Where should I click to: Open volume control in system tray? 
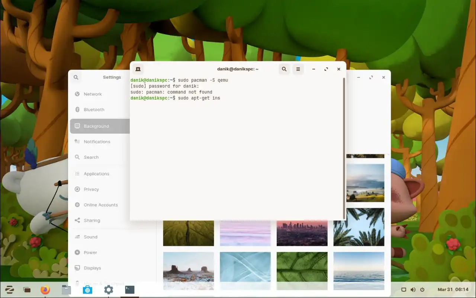(413, 289)
